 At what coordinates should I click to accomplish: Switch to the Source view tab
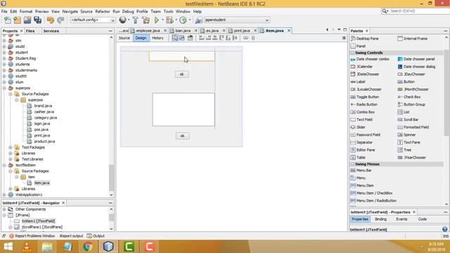click(124, 38)
